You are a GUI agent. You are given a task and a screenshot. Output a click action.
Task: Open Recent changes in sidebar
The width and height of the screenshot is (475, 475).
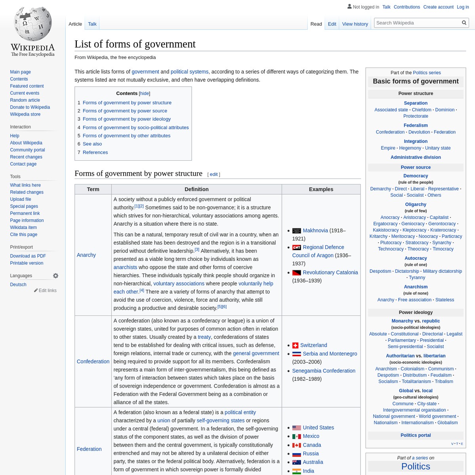pyautogui.click(x=26, y=157)
